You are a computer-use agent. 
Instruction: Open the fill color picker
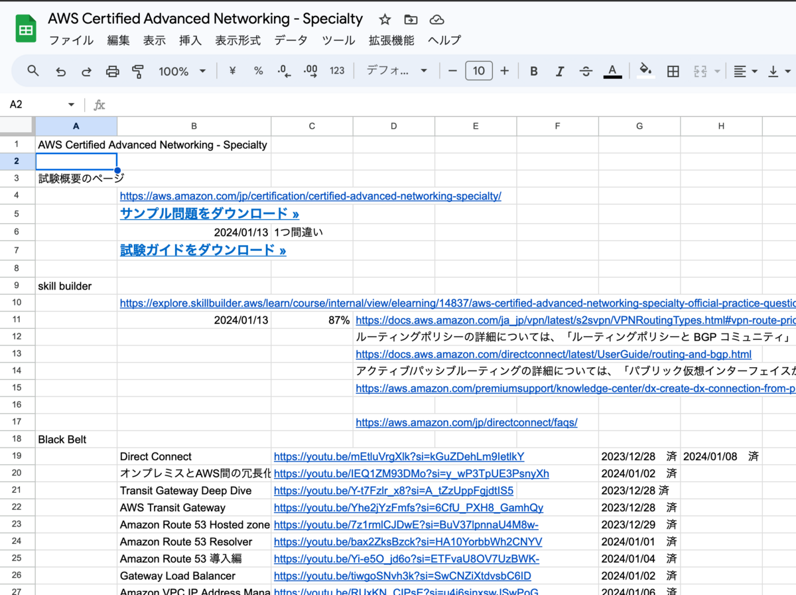point(645,71)
